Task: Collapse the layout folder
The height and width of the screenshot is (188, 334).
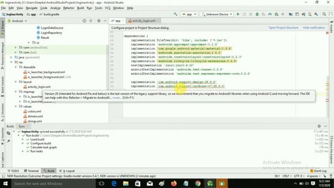Action: pos(16,82)
